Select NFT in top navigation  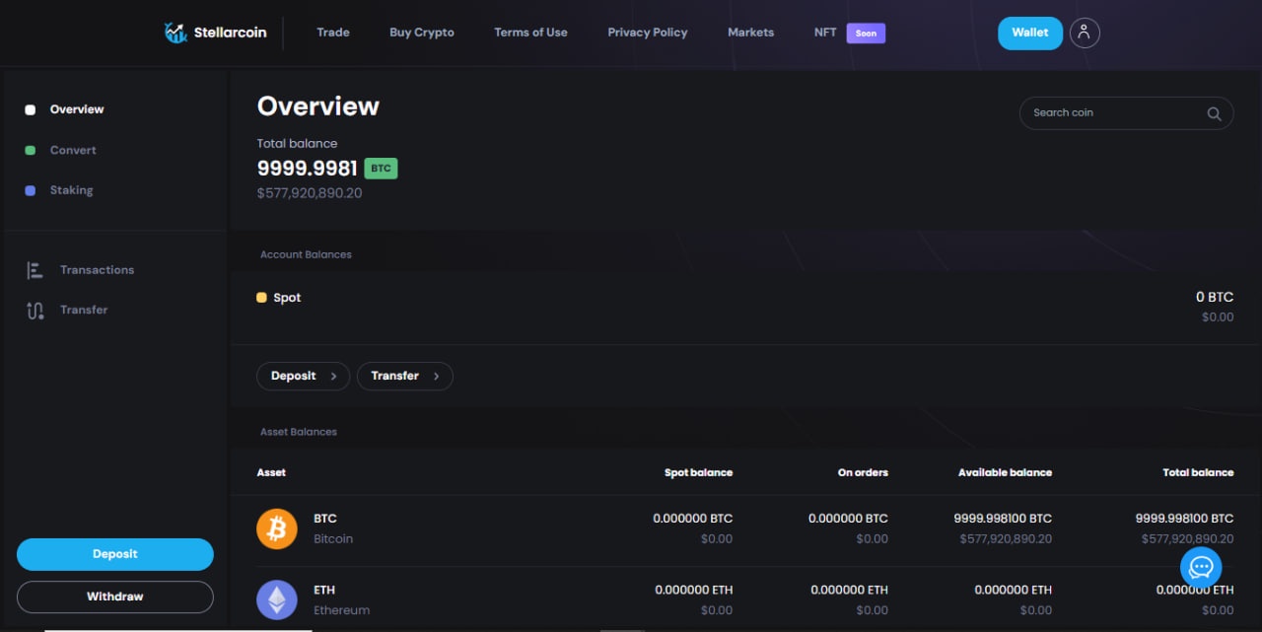point(825,33)
